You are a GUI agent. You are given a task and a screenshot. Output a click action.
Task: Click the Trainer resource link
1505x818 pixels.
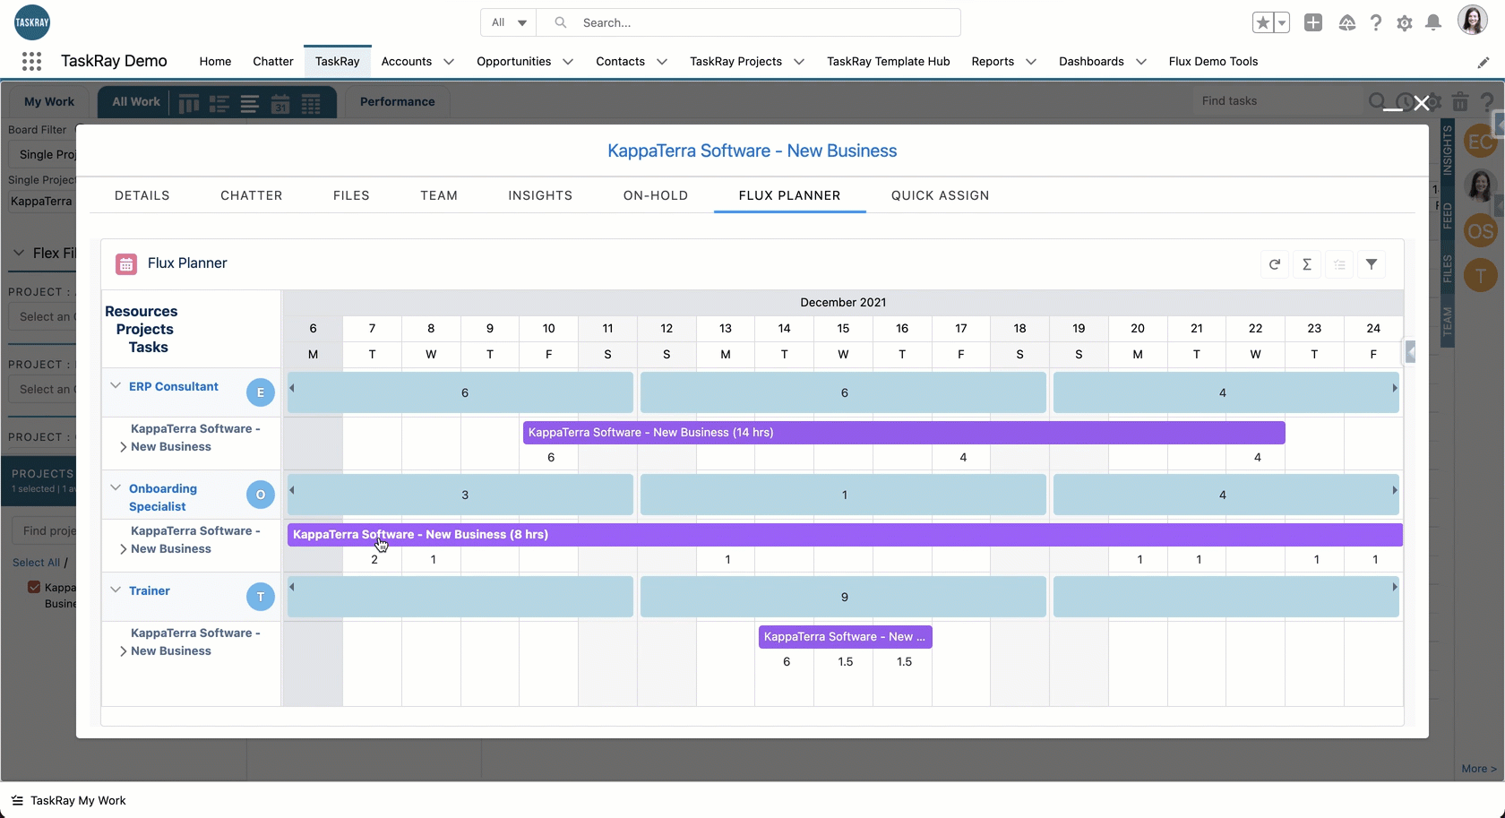point(150,590)
